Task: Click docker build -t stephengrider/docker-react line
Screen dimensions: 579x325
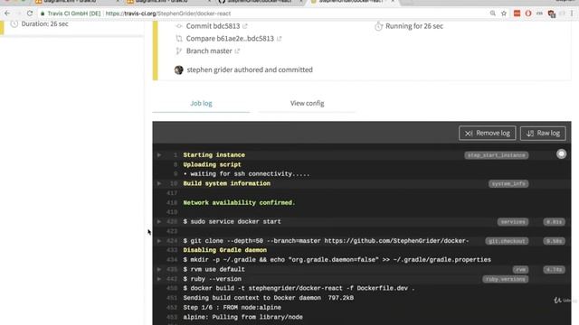Action: click(x=299, y=288)
